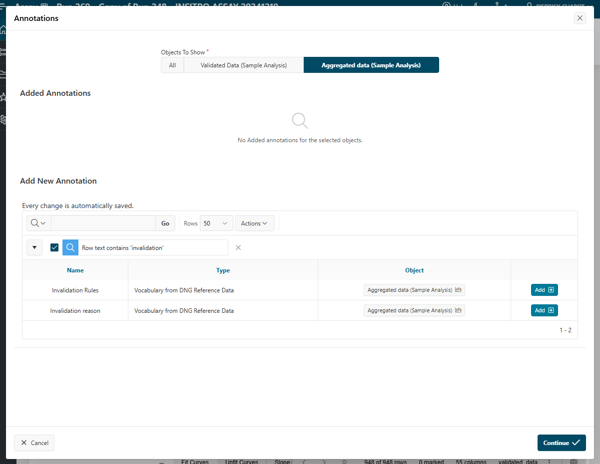Open the Rows per page dropdown
600x464 pixels.
click(x=216, y=223)
